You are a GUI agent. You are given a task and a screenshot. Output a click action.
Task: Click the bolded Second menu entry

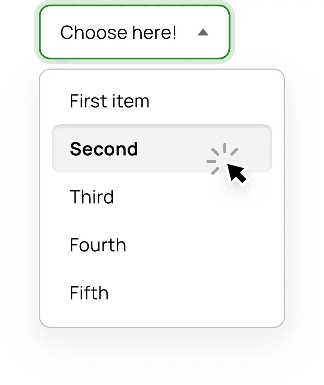[x=104, y=149]
